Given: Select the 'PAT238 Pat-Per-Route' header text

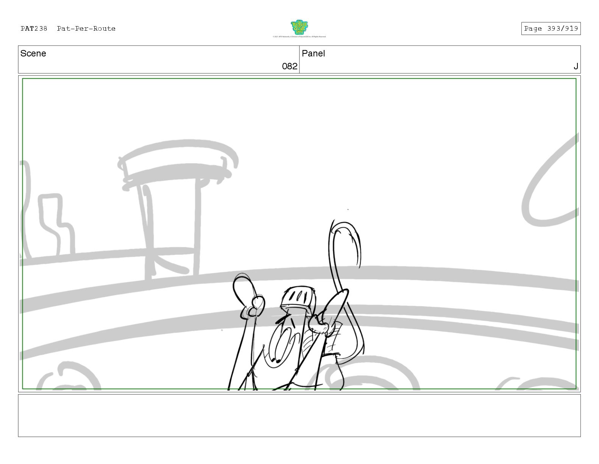Looking at the screenshot, I should pos(68,28).
